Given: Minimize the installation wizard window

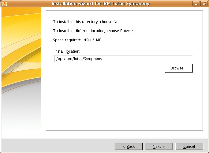Looking at the screenshot, I should 196,4.
